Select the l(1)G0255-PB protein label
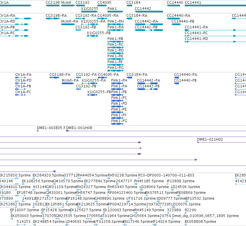 [x=99, y=92]
